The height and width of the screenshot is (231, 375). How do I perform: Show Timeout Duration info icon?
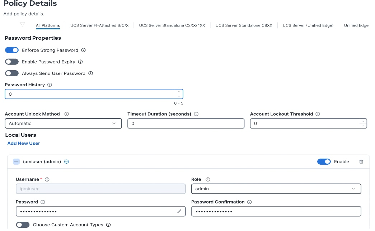[196, 114]
